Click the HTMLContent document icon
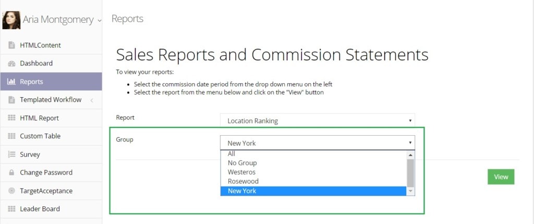This screenshot has width=534, height=224. point(11,45)
